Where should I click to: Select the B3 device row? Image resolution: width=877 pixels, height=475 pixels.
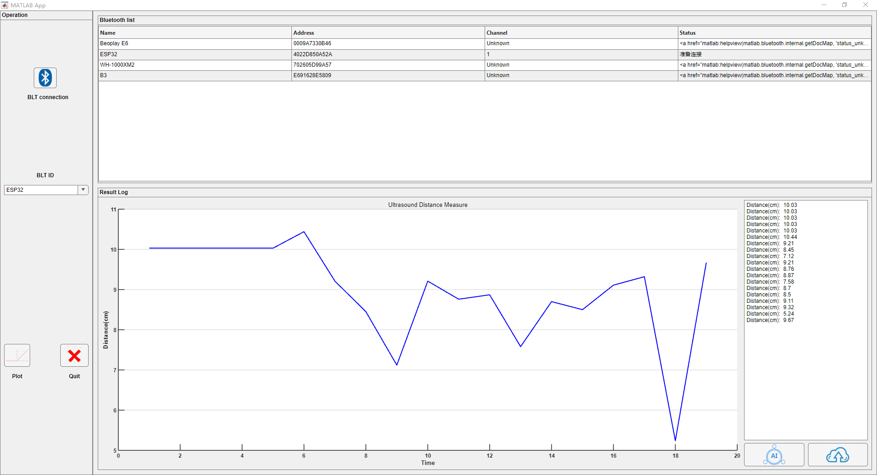tap(104, 75)
